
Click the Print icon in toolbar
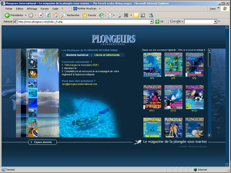(x=119, y=15)
